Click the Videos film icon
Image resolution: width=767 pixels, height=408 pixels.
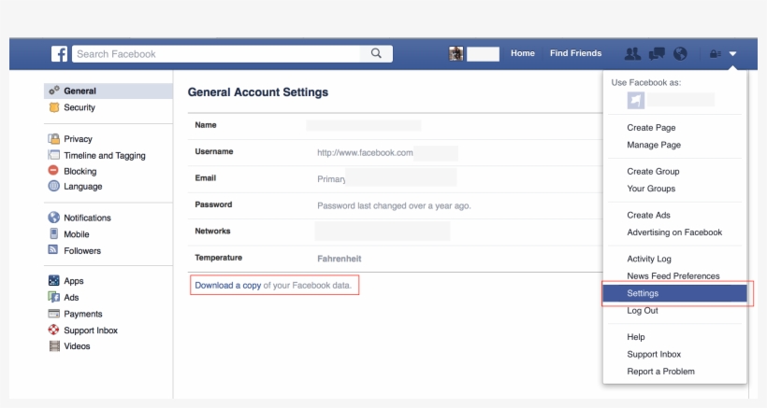(x=54, y=346)
